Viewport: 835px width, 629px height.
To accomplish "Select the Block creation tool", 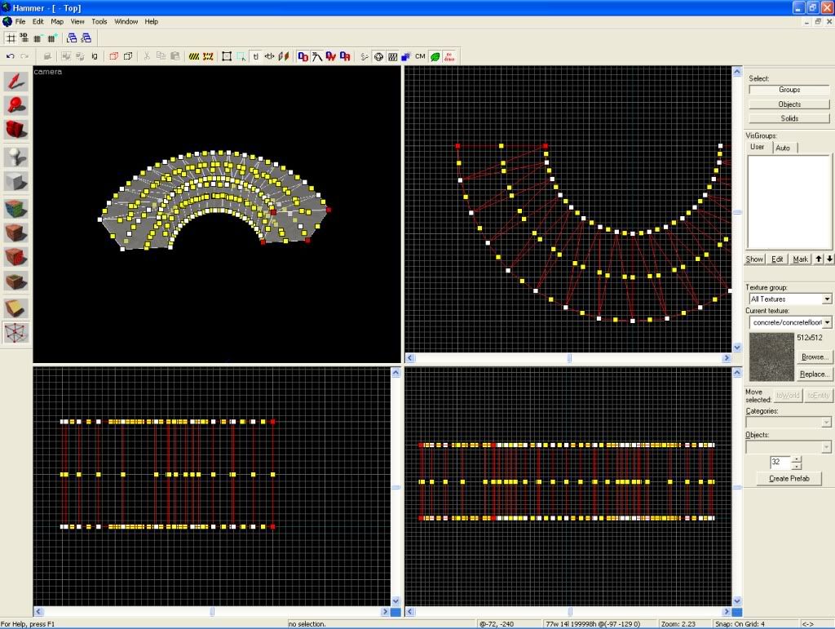I will click(16, 181).
